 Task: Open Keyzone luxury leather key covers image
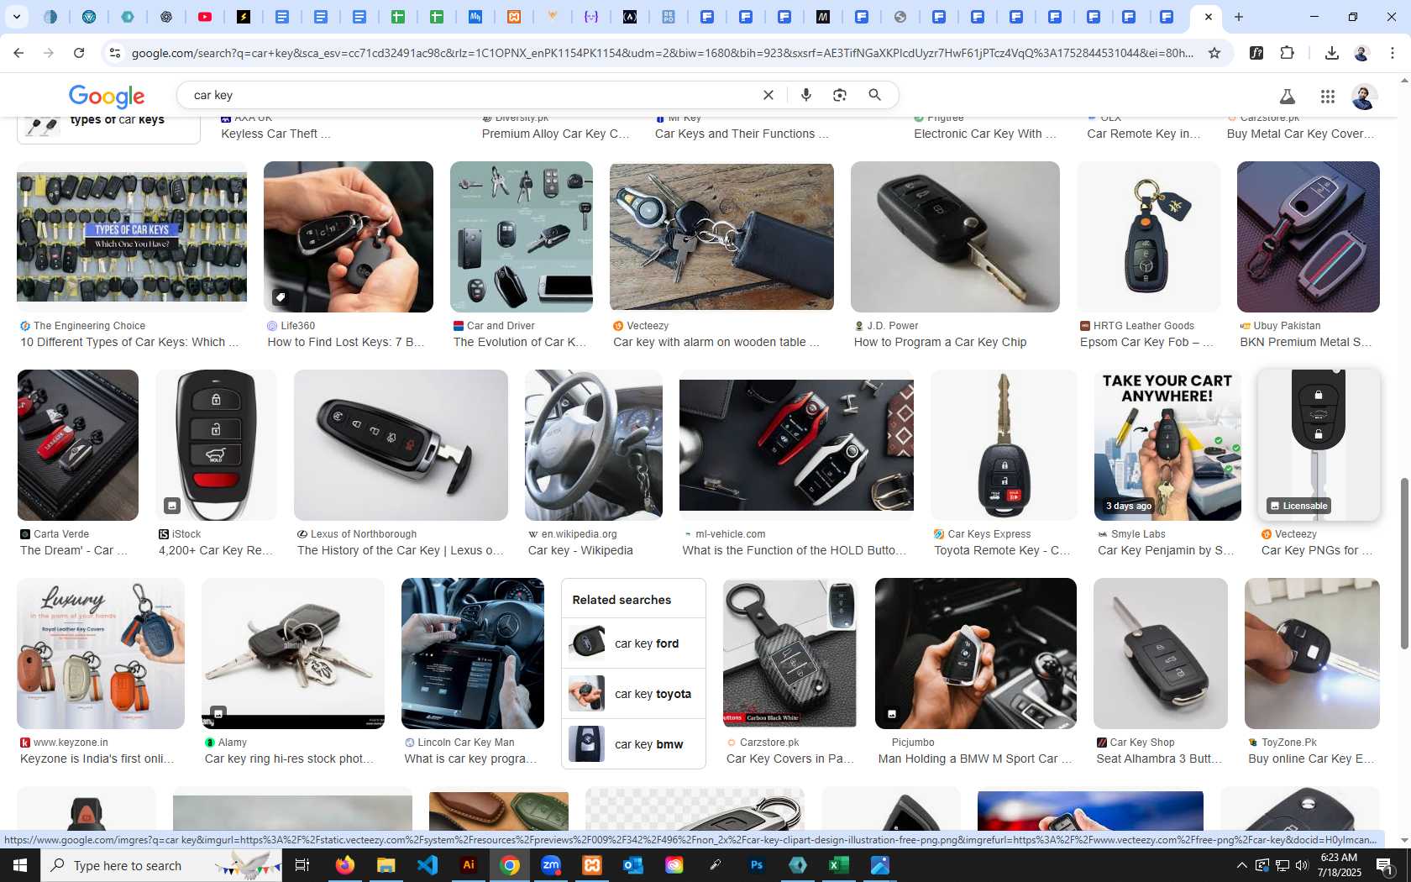coord(101,654)
